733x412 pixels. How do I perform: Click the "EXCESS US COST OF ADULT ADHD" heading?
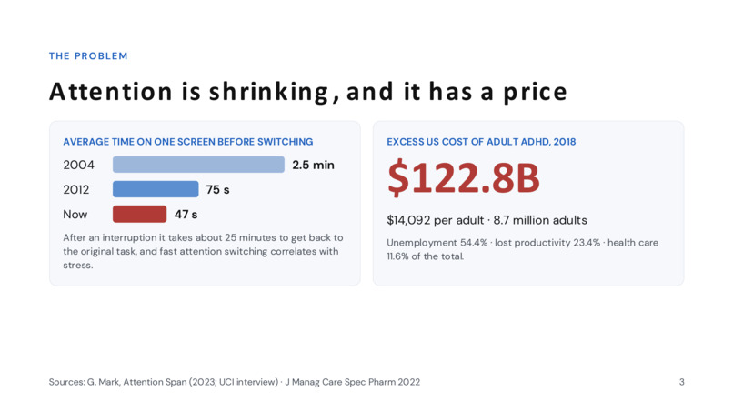pos(481,142)
